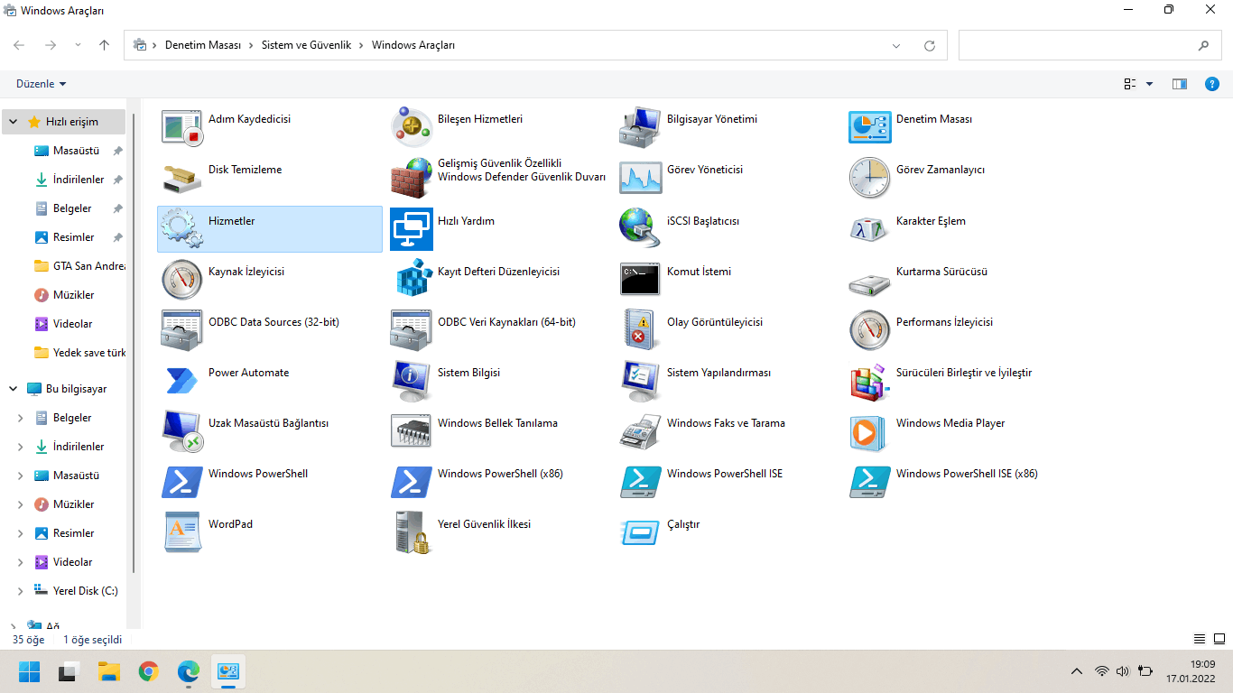1233x693 pixels.
Task: Select Görev Zamanlayıcı clock icon
Action: [870, 177]
